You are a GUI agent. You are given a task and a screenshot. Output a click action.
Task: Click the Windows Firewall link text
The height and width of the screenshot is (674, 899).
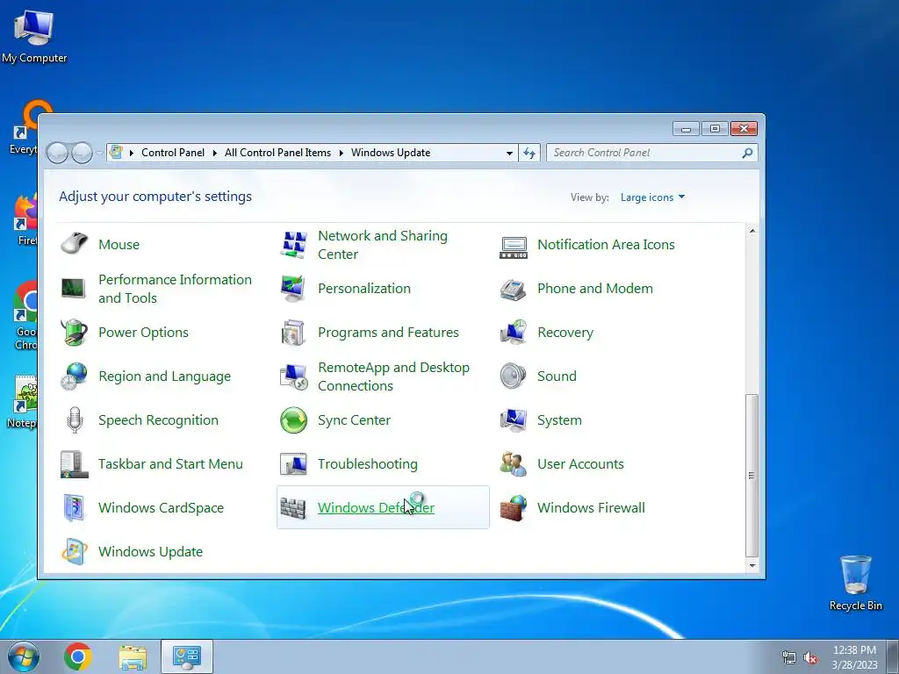pyautogui.click(x=591, y=508)
